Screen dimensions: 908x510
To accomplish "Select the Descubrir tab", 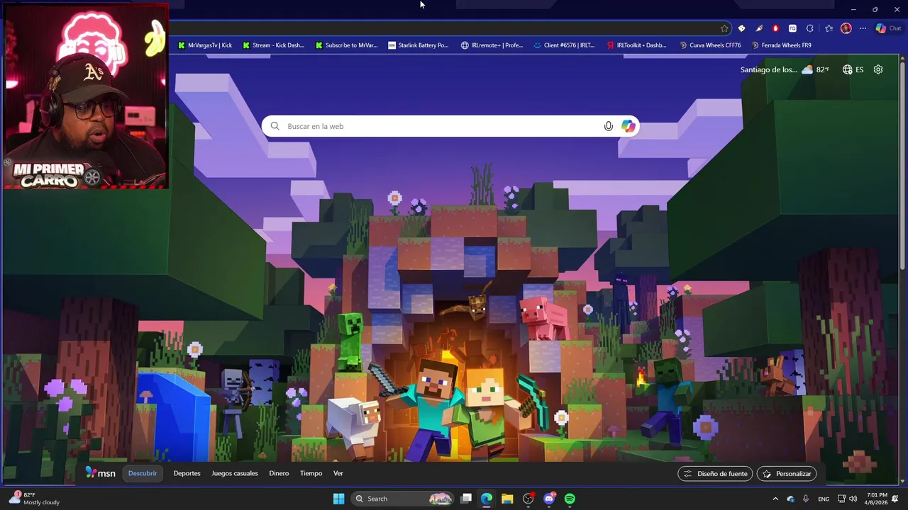I will [143, 473].
